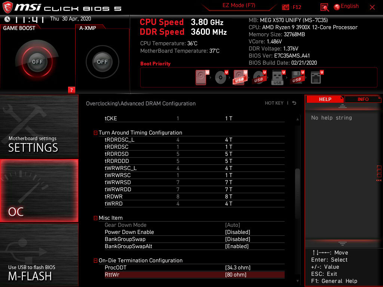Select the BankGroupSwapAlt row label

(x=128, y=246)
